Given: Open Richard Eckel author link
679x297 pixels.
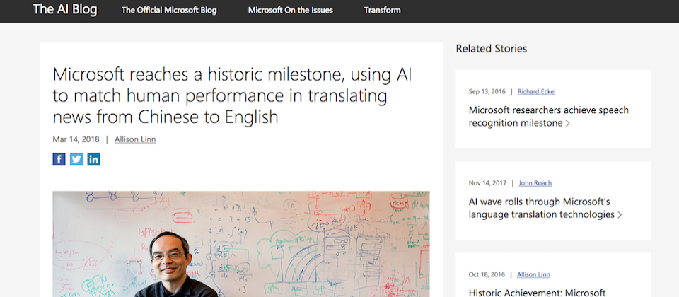Looking at the screenshot, I should pyautogui.click(x=537, y=91).
